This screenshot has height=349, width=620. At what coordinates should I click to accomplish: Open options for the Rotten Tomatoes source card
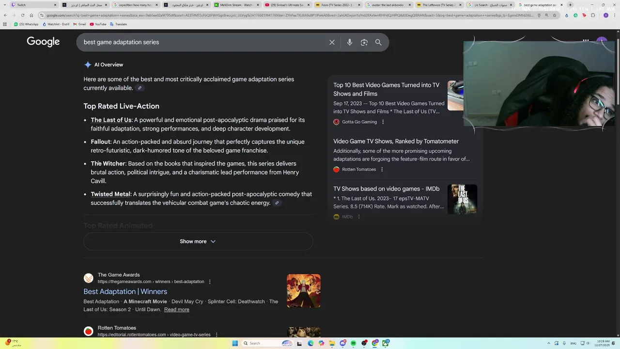[382, 170]
